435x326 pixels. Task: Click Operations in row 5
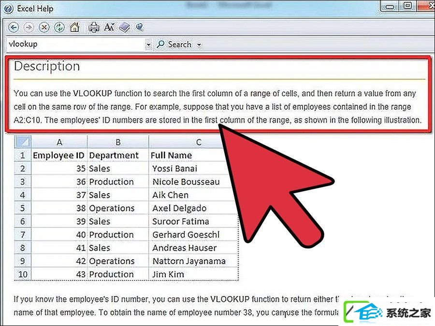point(118,208)
